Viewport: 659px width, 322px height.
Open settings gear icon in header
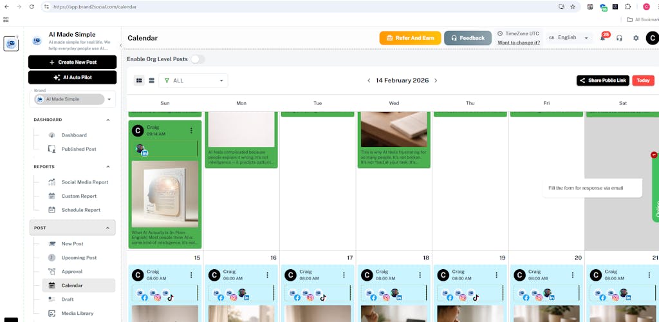[x=636, y=38]
